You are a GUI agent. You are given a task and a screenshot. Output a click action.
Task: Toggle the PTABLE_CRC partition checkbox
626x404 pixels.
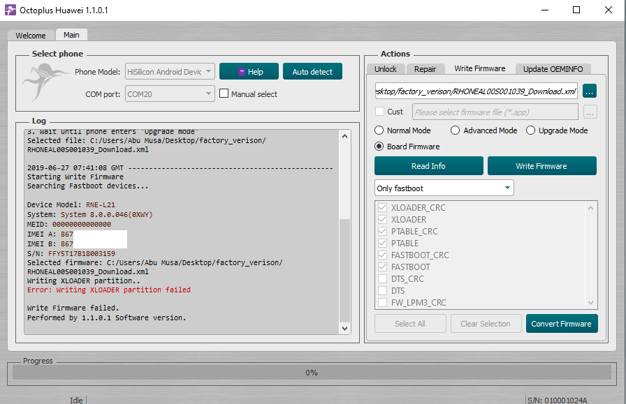(x=382, y=232)
